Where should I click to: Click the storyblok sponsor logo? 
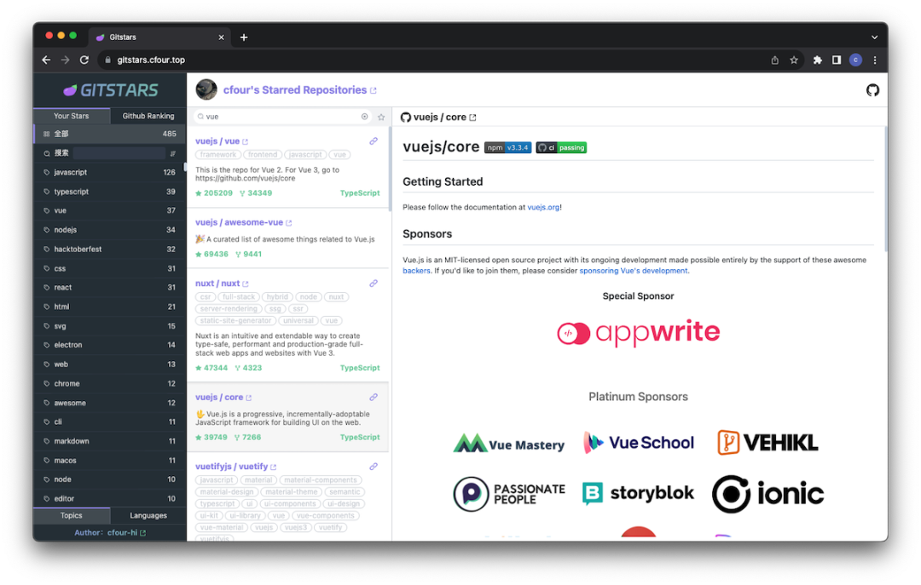639,493
